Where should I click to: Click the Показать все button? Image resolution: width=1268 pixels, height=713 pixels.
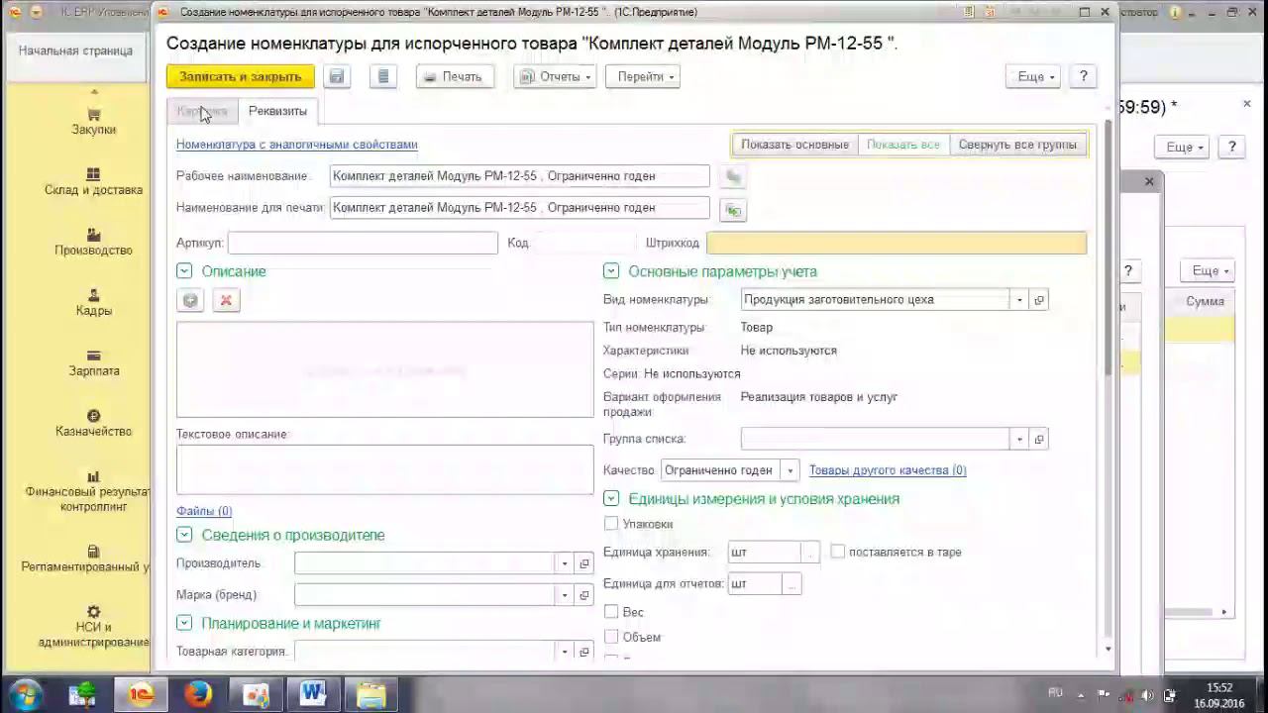click(902, 145)
